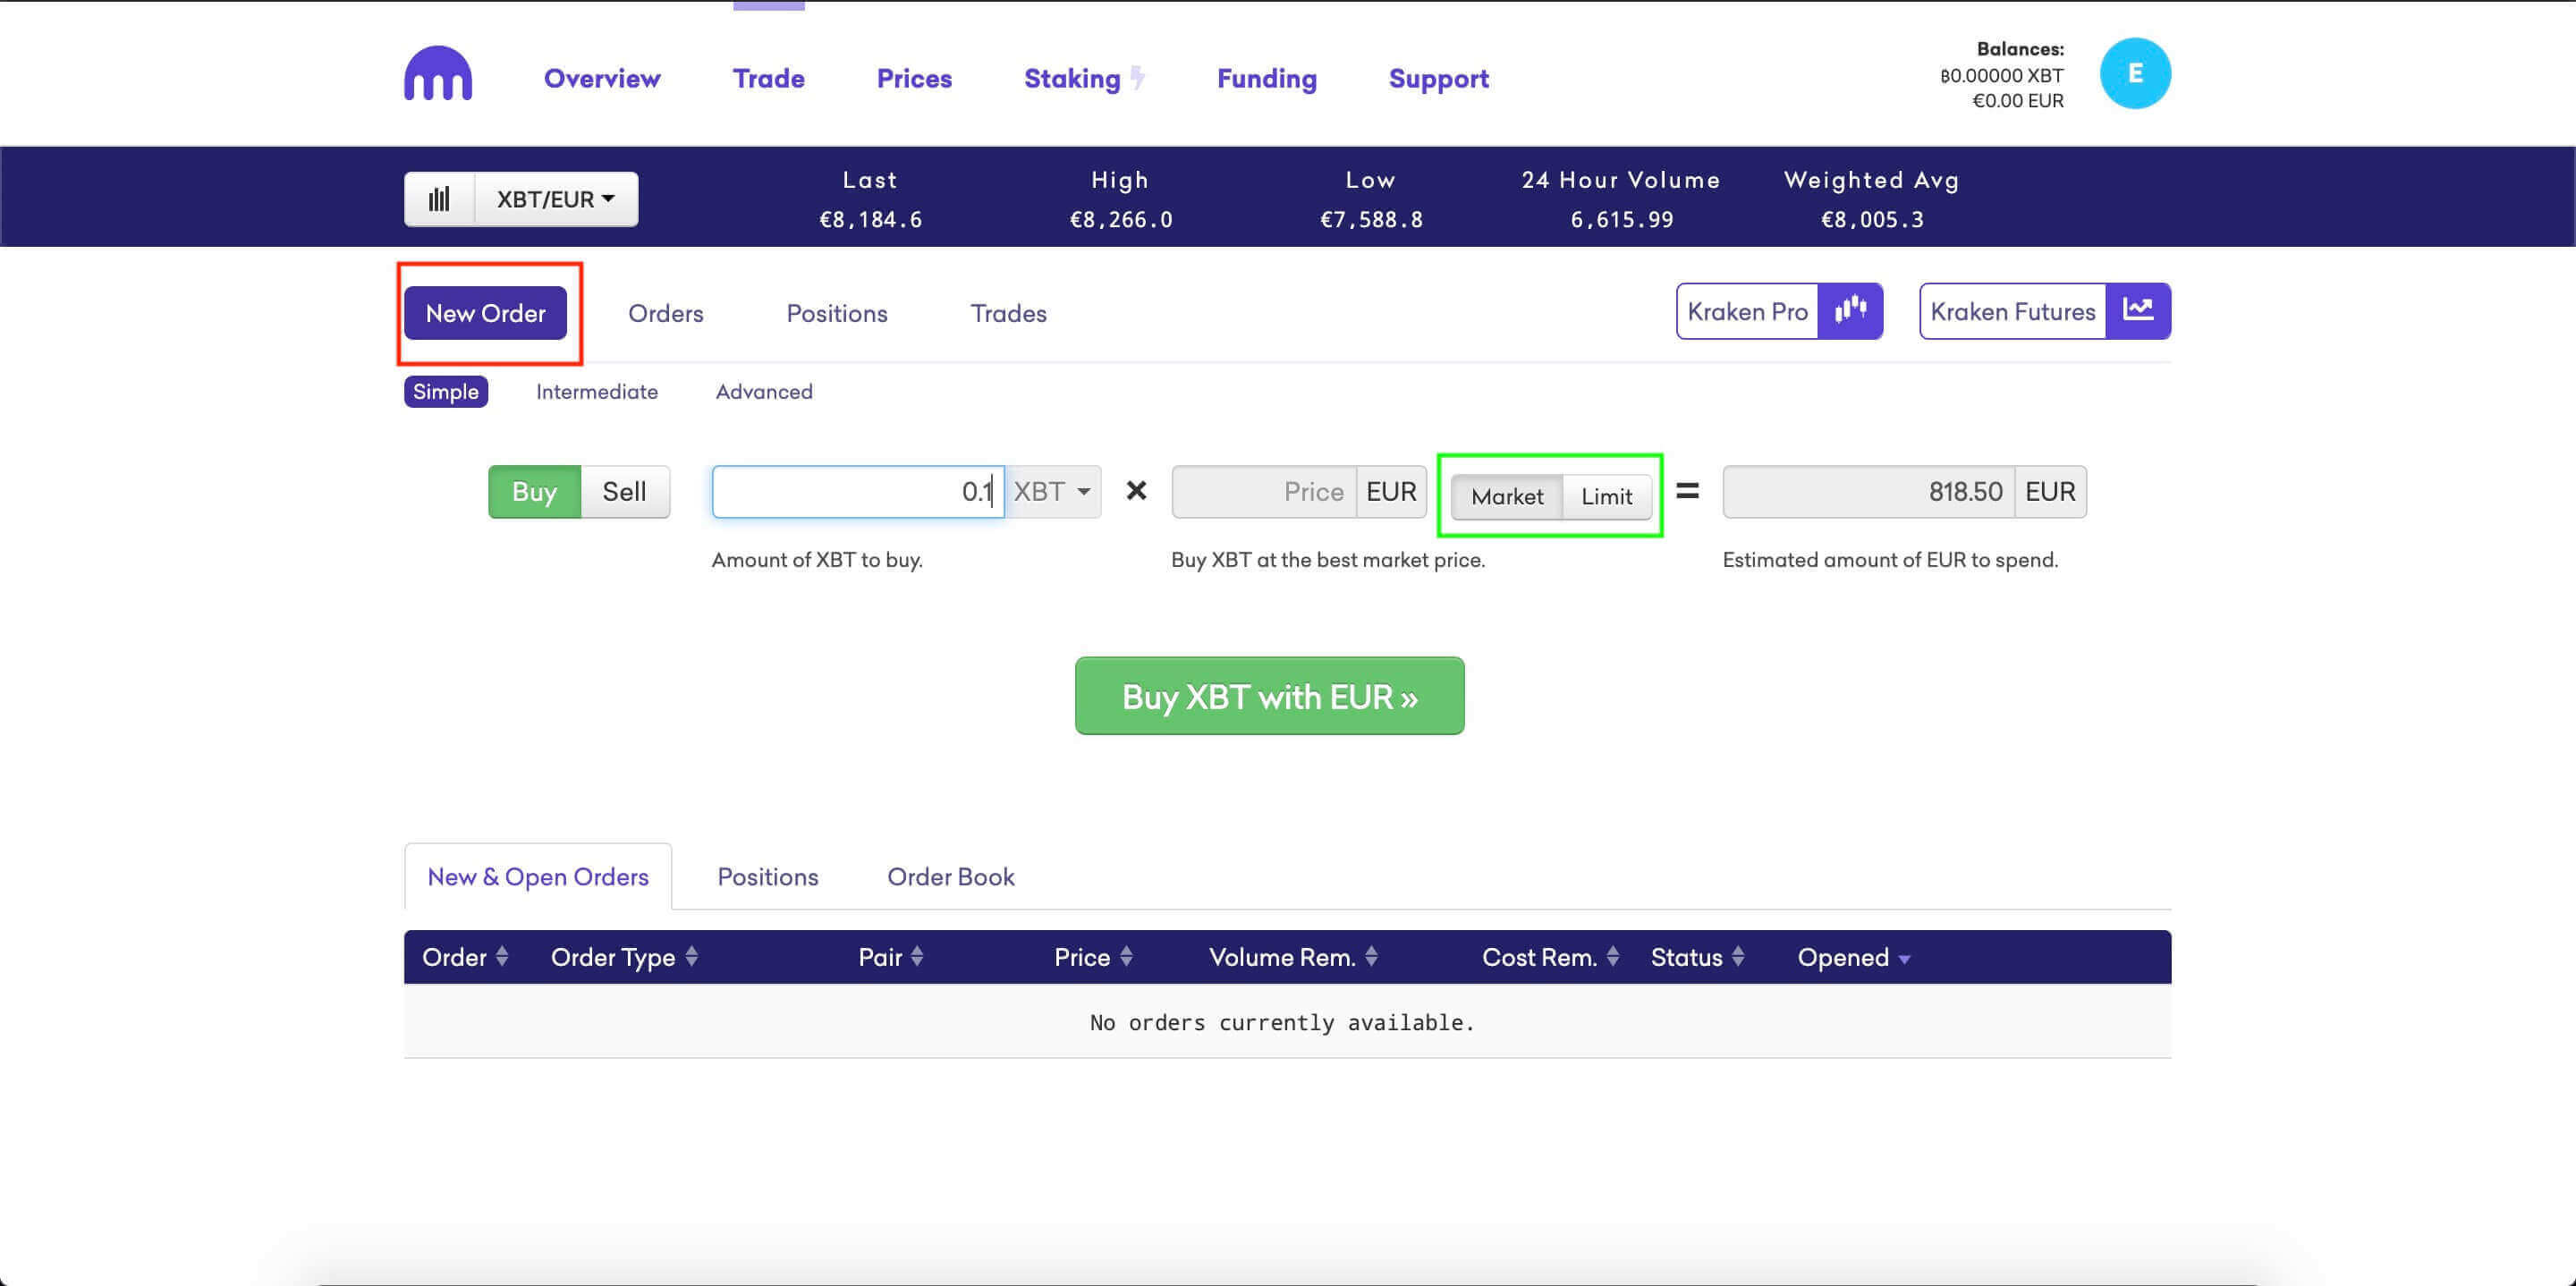Image resolution: width=2576 pixels, height=1286 pixels.
Task: Select Advanced order mode
Action: [x=764, y=393]
